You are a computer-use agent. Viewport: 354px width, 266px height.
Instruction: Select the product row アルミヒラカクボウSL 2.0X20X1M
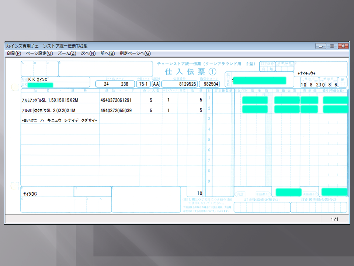50,110
